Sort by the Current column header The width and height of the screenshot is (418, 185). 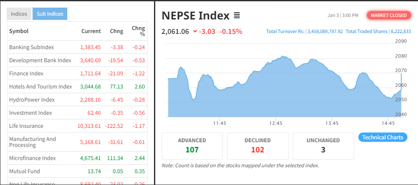[x=91, y=31]
